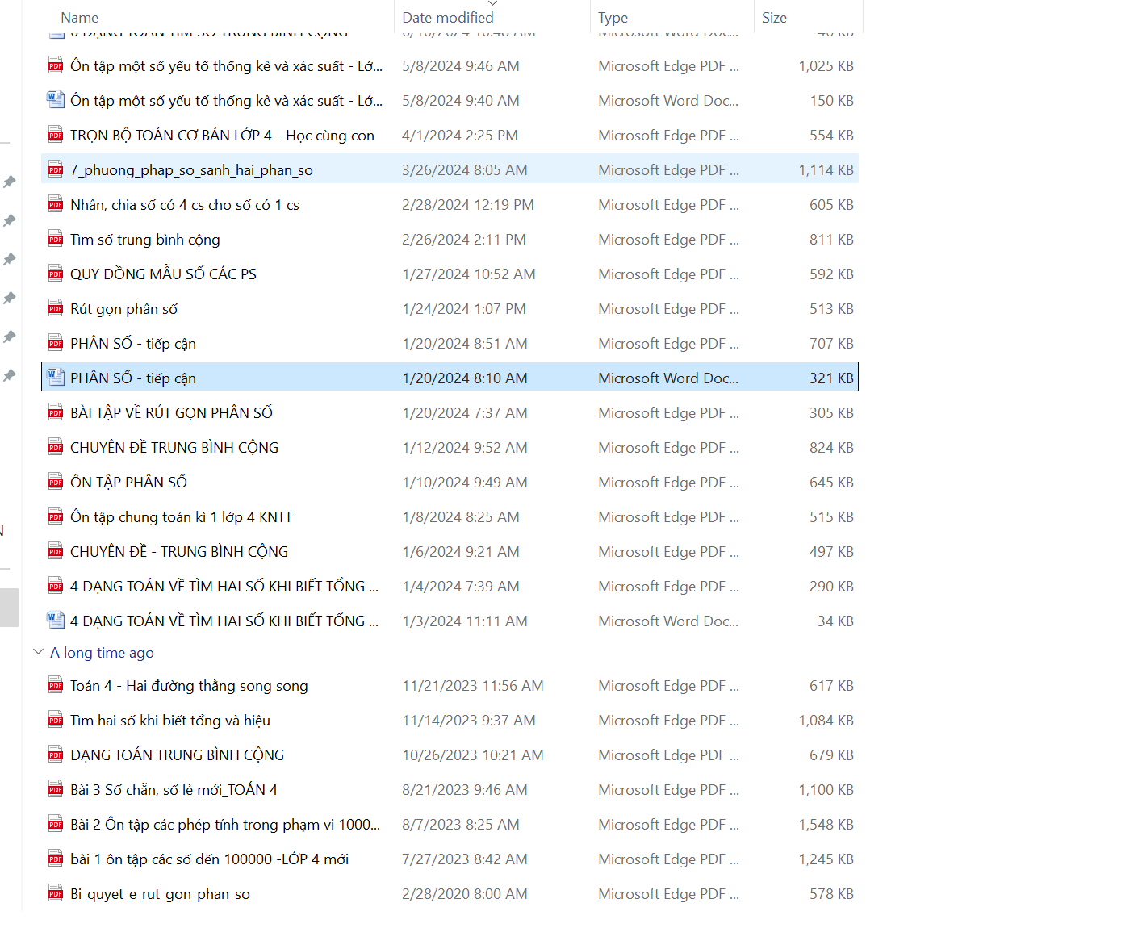Collapse the 'A long time ago' group
Viewport: 1138px width, 928px height.
[38, 652]
